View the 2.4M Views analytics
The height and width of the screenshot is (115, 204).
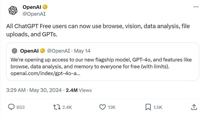tap(79, 90)
